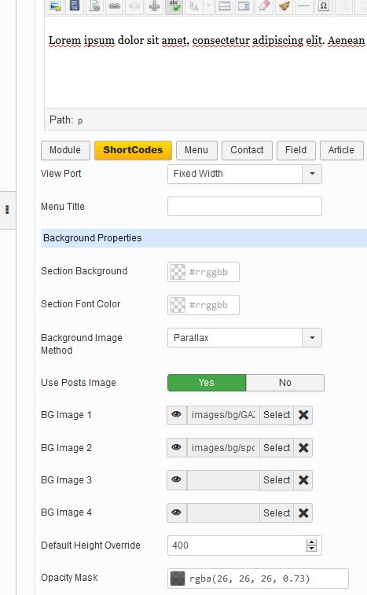The width and height of the screenshot is (367, 595).
Task: Click the insert media film icon
Action: tap(75, 6)
